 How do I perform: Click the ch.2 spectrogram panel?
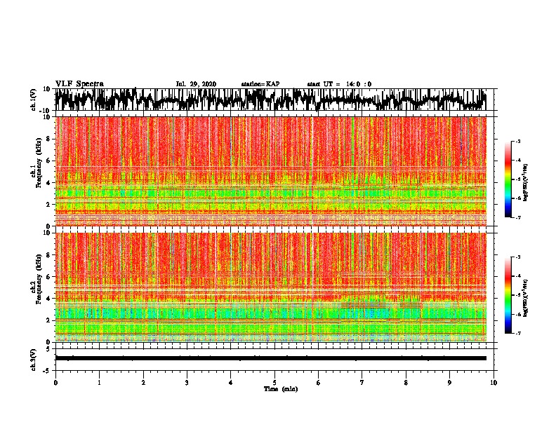coord(270,287)
